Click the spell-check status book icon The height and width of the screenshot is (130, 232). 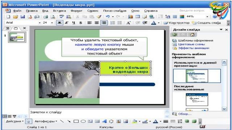(202, 127)
